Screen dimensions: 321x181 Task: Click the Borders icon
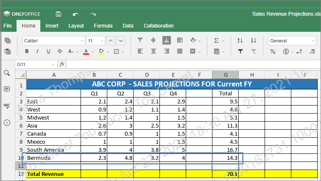point(116,51)
